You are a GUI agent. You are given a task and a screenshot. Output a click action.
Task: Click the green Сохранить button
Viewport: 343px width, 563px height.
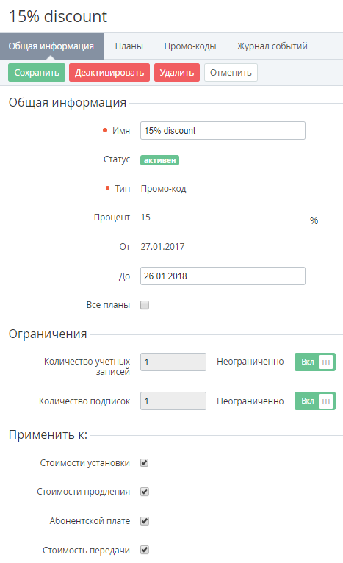coord(37,73)
